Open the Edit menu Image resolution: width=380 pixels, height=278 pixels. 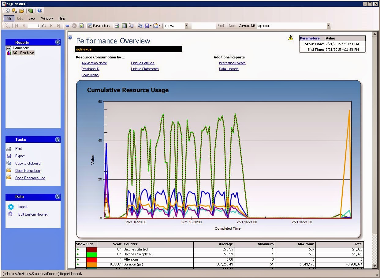(x=20, y=18)
